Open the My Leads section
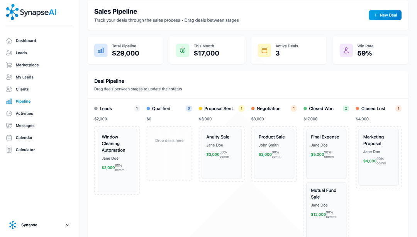The height and width of the screenshot is (237, 417). tap(24, 77)
